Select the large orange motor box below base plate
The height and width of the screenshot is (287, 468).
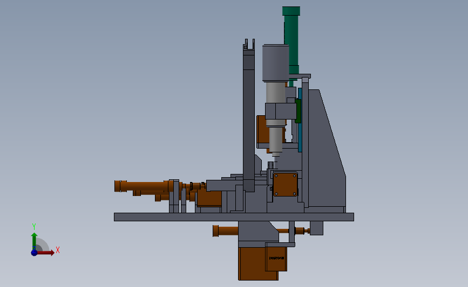[x=253, y=263]
